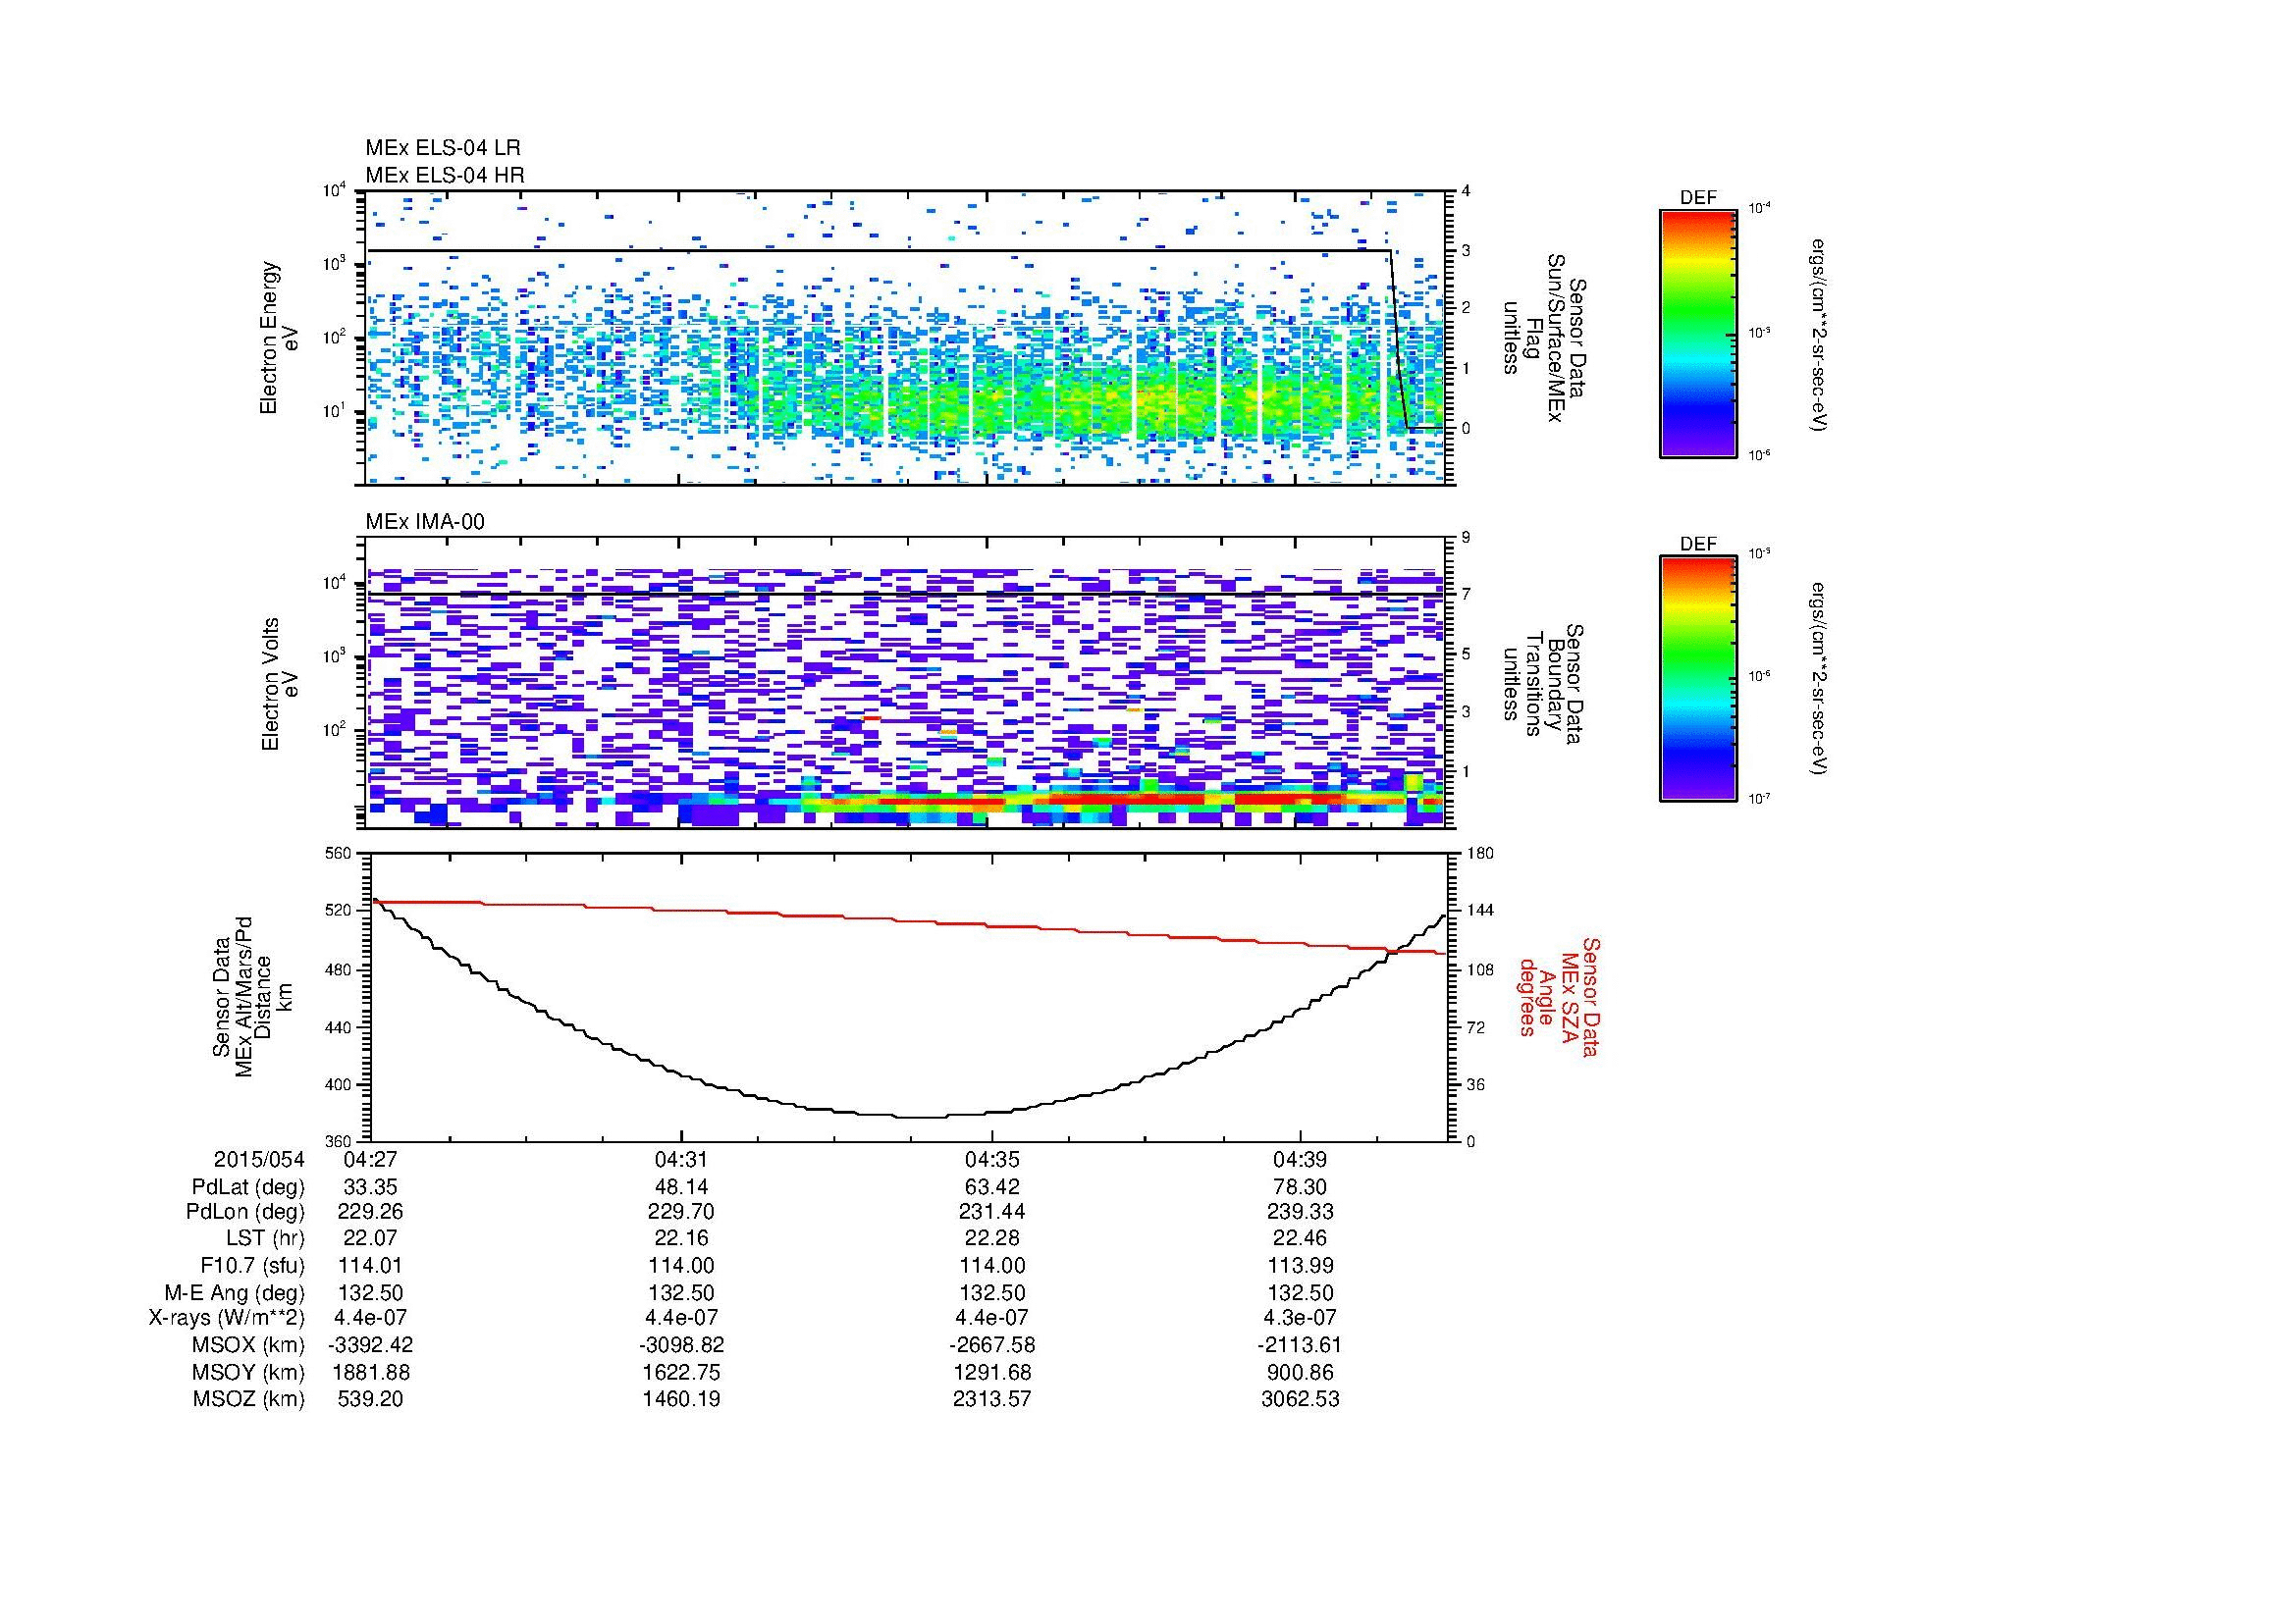Click the SZA axis tick '144'
The image size is (2296, 1622).
[1480, 911]
